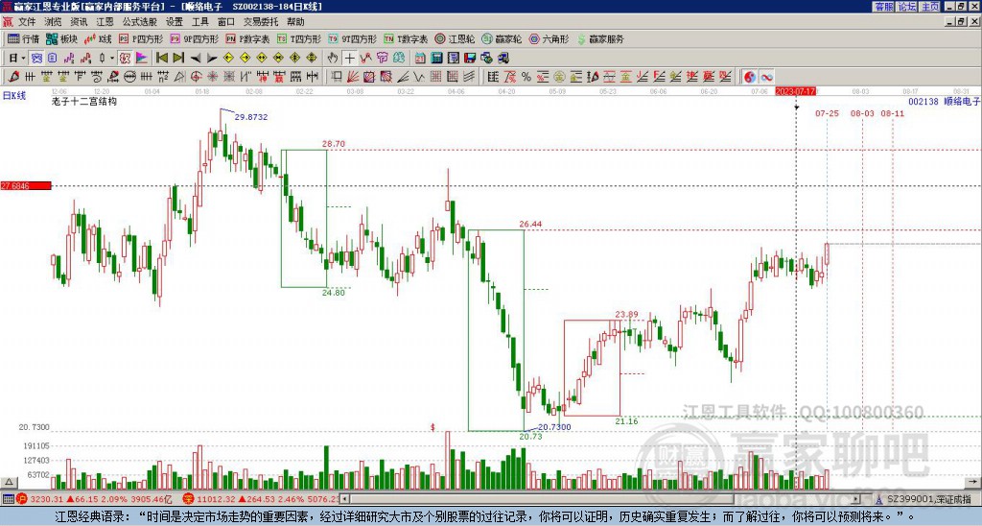Open the 浏览 menu
Screen dimensions: 982x526
point(54,22)
